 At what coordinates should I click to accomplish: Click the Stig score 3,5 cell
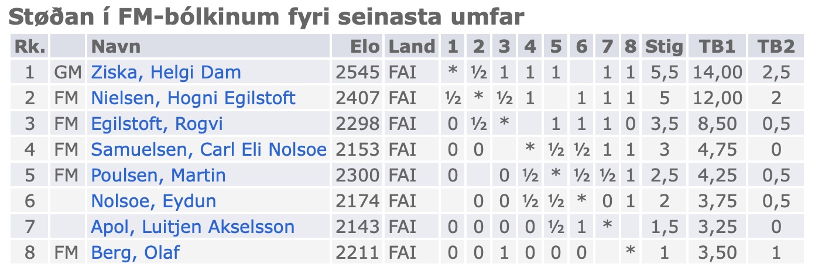click(663, 124)
